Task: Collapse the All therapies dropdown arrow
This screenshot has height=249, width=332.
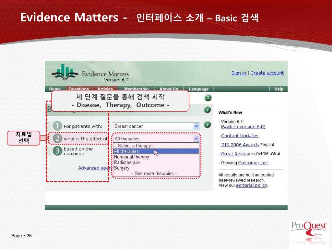Action: [196, 139]
